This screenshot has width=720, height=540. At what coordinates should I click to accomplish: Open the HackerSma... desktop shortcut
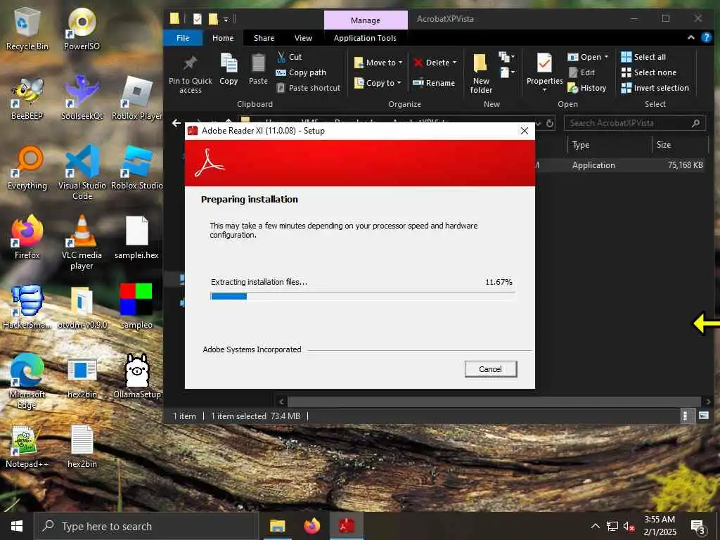click(x=27, y=307)
